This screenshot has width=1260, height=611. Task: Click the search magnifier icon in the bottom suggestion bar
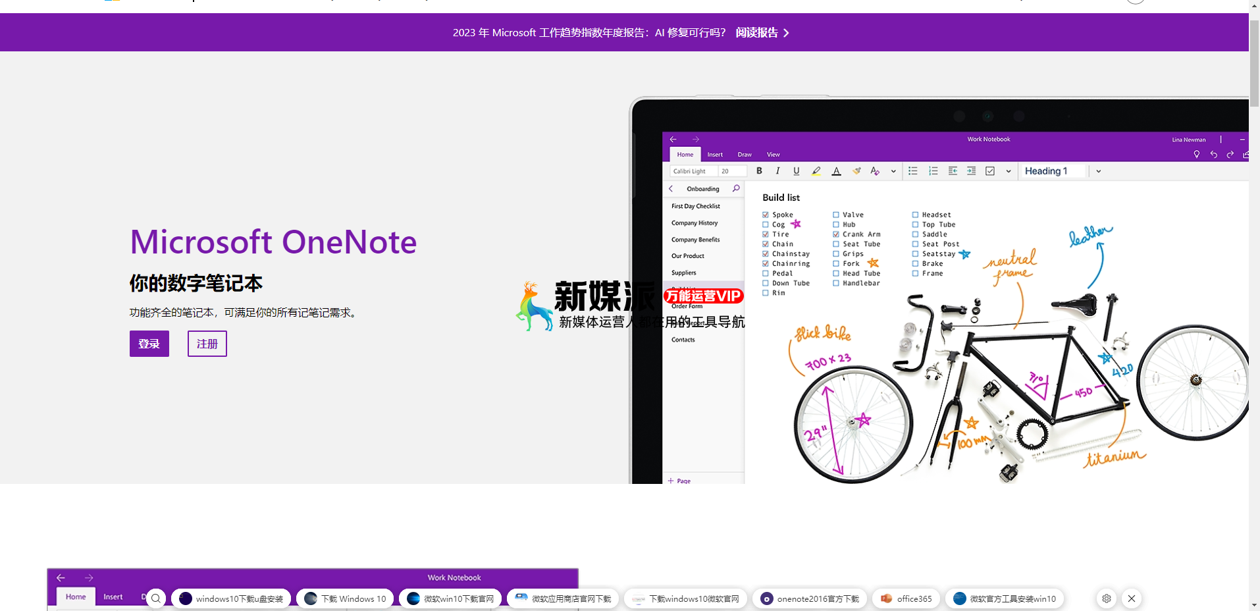[x=155, y=598]
